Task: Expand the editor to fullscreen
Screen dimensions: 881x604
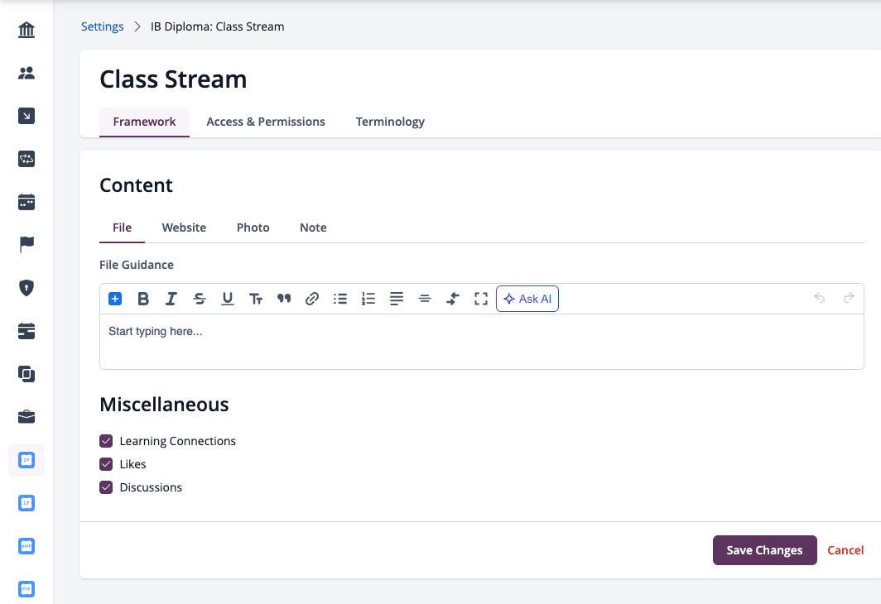Action: 481,299
